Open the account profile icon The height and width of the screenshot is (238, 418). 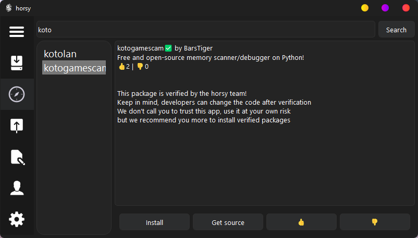tap(17, 188)
